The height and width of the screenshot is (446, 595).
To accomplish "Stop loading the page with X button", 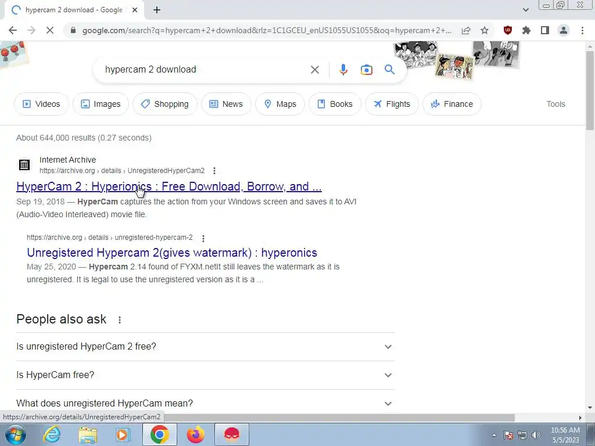I will coord(50,30).
